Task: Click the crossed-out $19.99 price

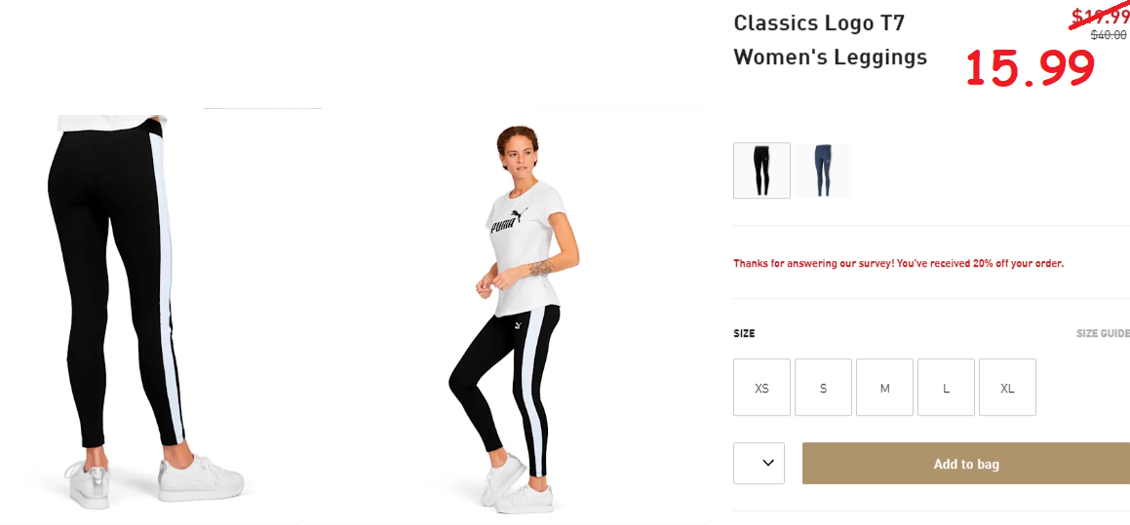Action: pos(1099,16)
